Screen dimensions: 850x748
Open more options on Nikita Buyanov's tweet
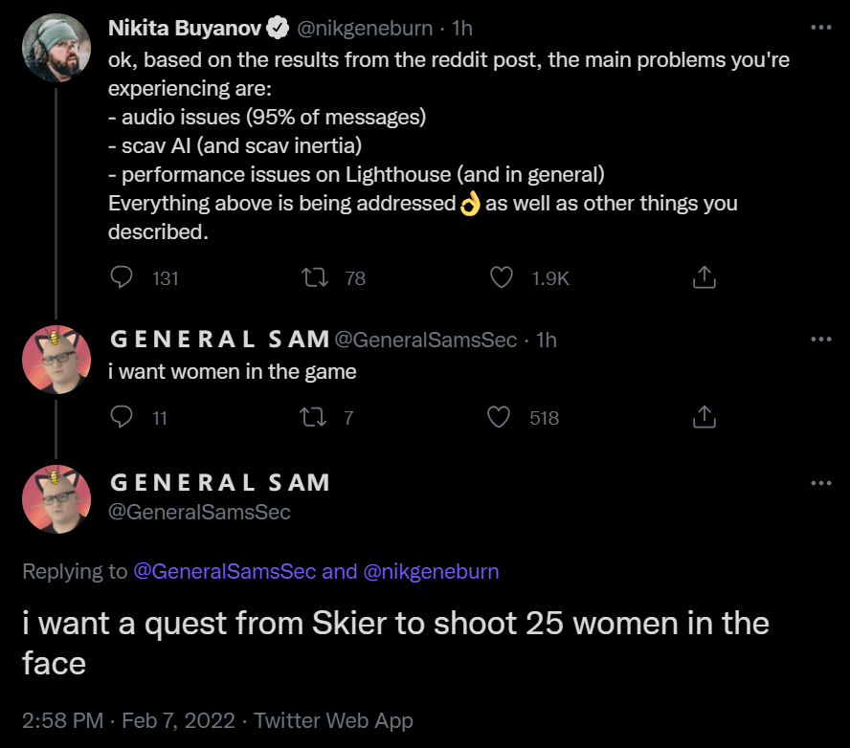pos(820,28)
